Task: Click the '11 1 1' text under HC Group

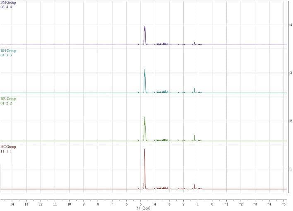Action: [6, 151]
